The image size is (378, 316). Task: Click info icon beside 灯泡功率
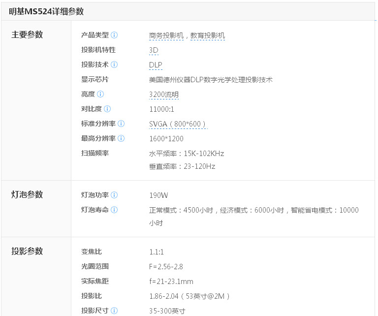click(x=114, y=195)
